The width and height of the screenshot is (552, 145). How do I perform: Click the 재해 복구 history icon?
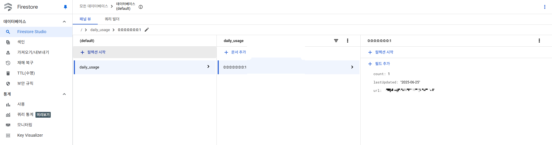pyautogui.click(x=8, y=63)
